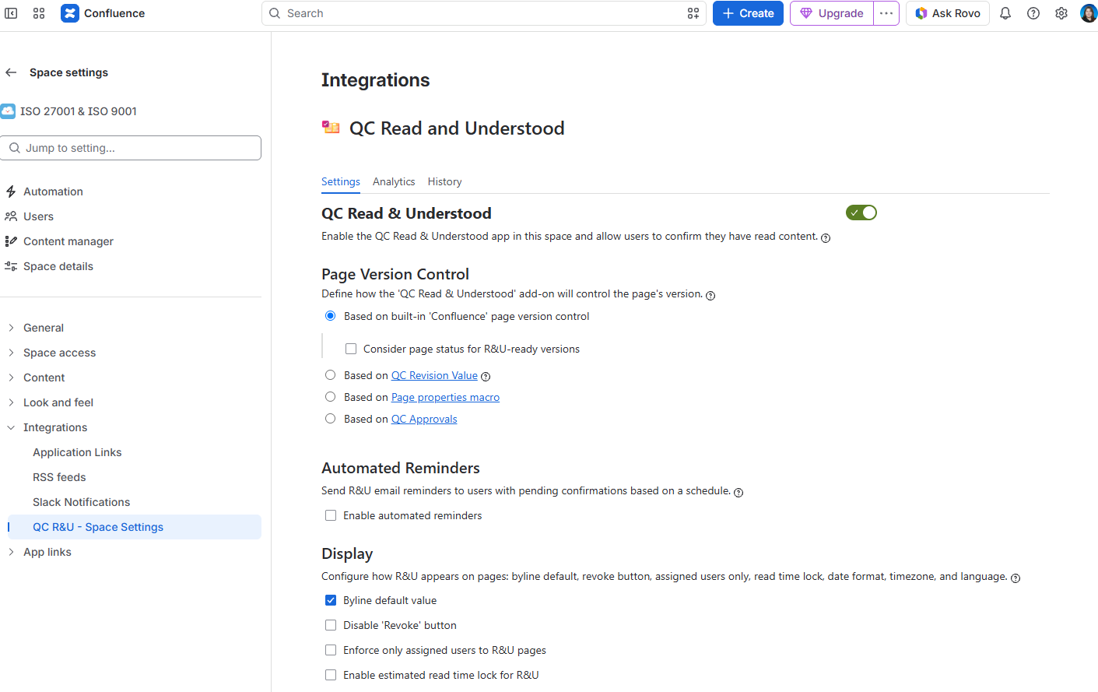Click the Upgrade button
The image size is (1098, 692).
(x=832, y=13)
